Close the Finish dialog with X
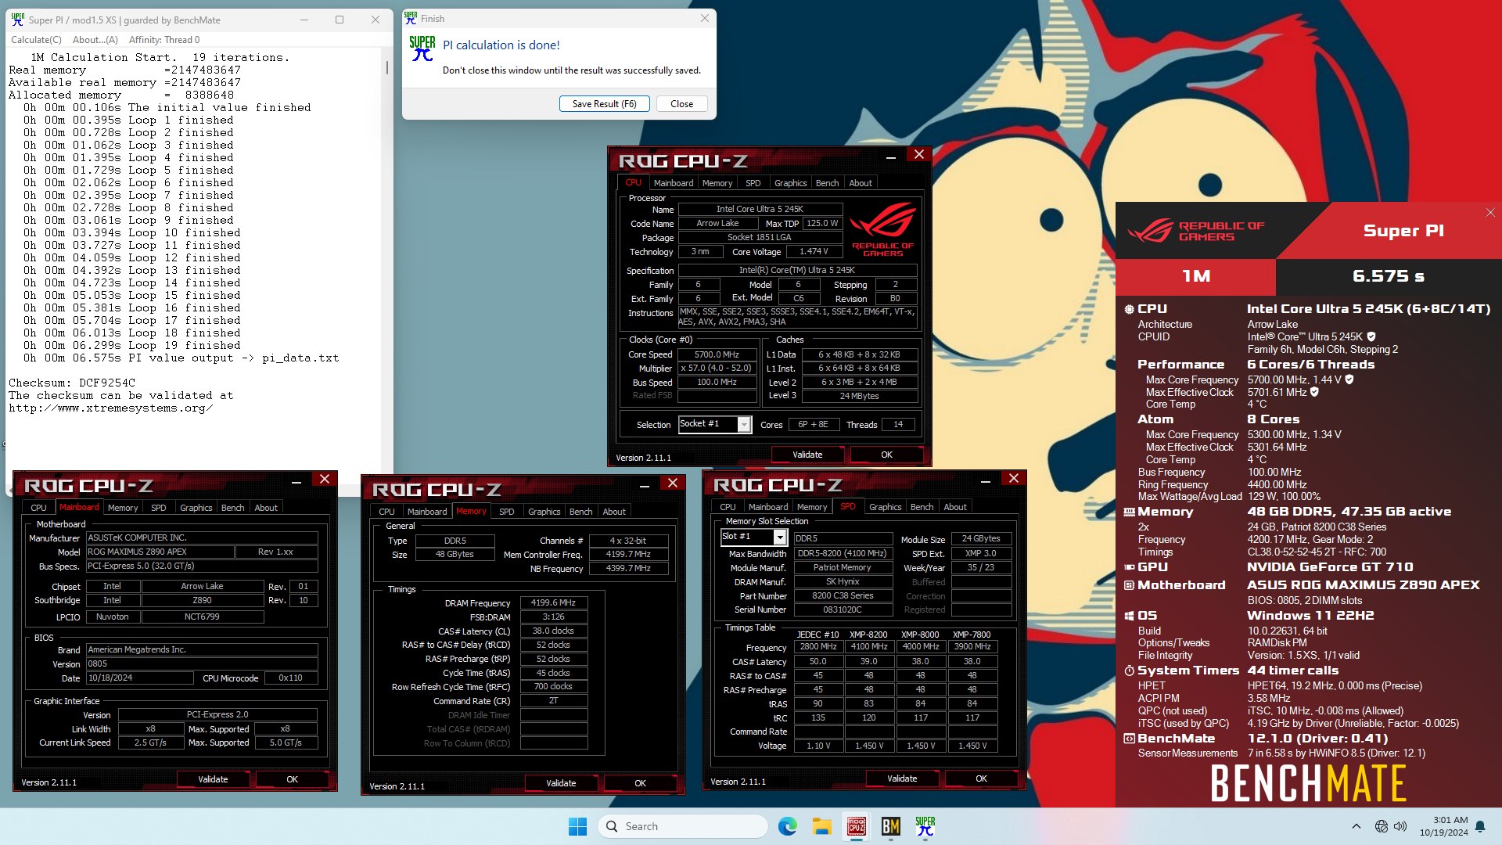1502x845 pixels. point(704,18)
